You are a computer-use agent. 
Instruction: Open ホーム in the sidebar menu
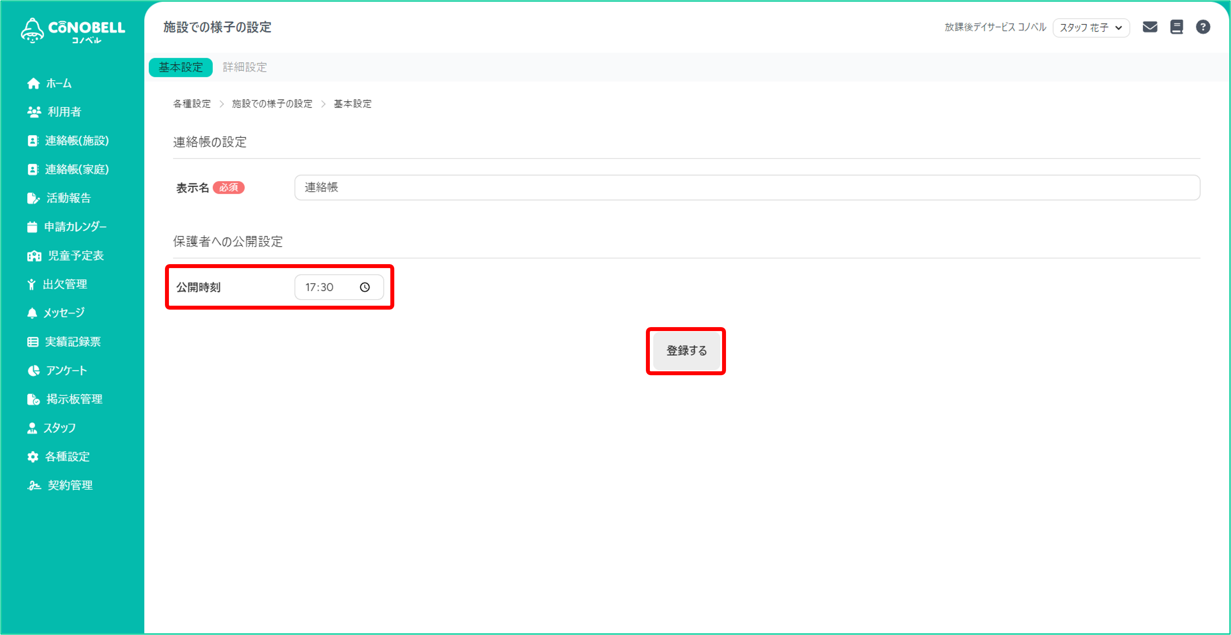tap(59, 84)
